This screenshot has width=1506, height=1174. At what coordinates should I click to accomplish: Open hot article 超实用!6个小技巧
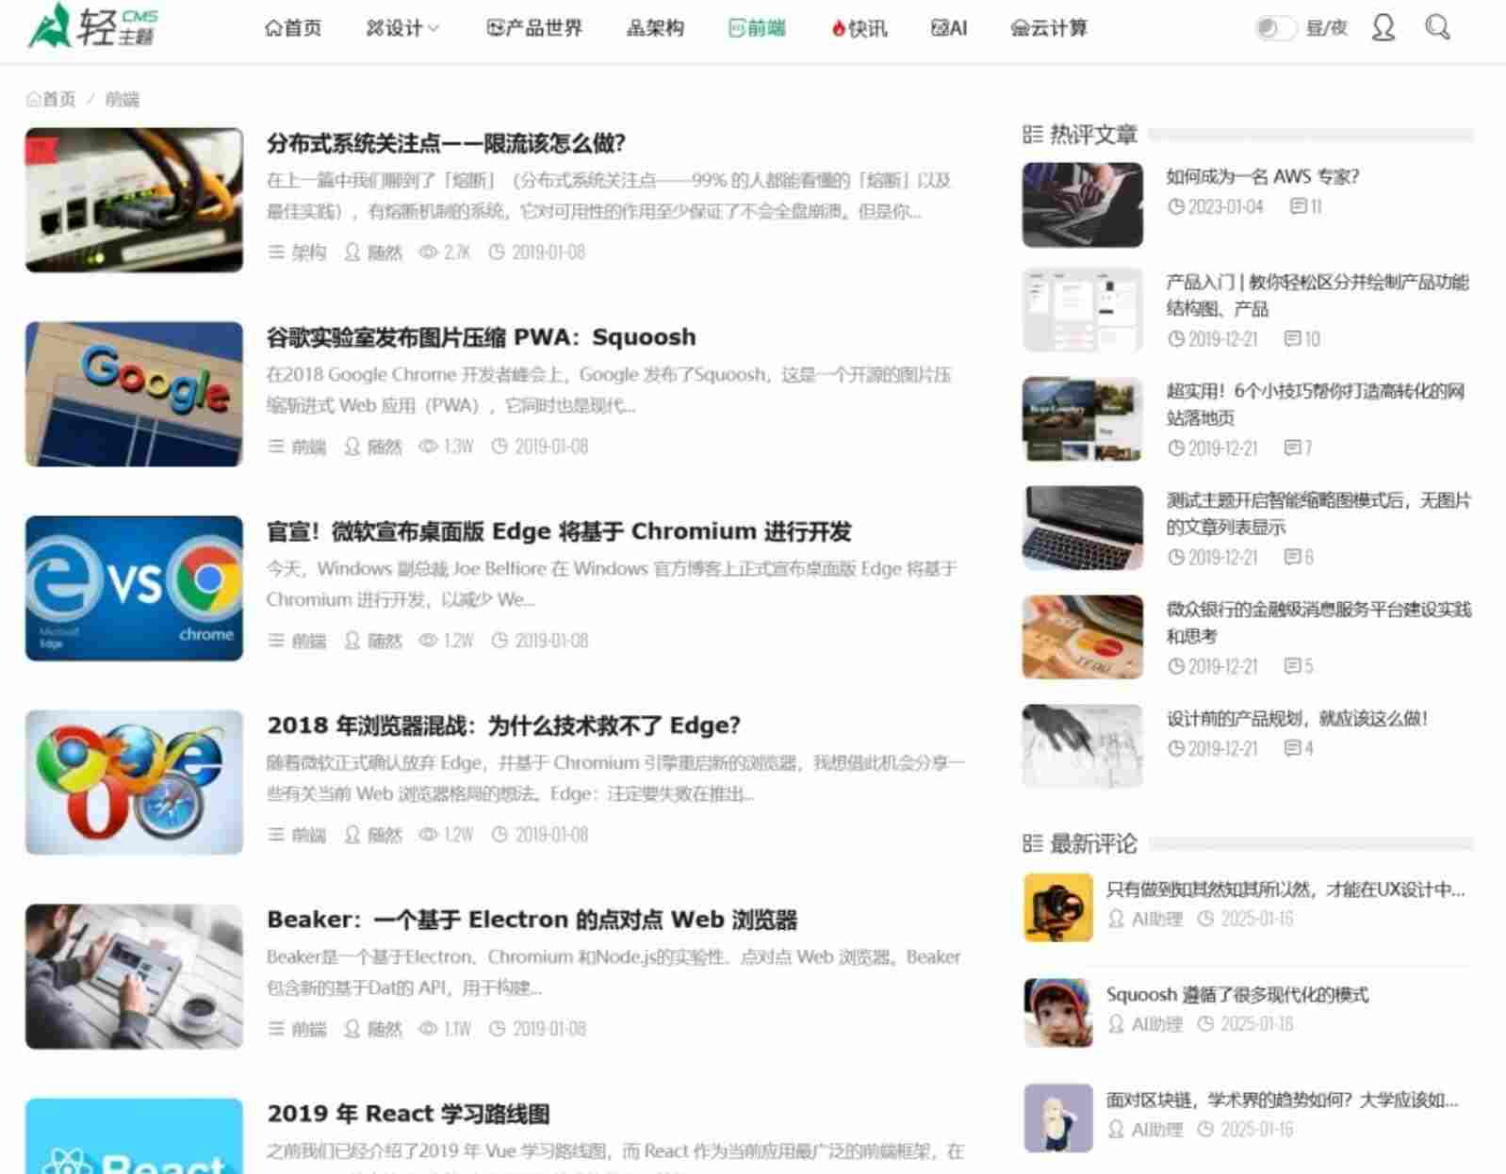coord(1316,404)
